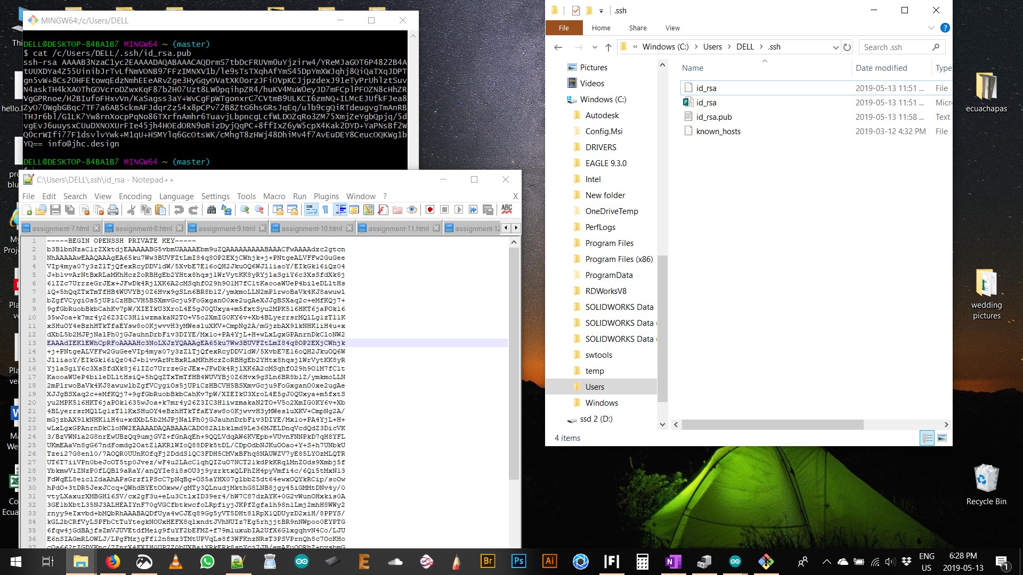The height and width of the screenshot is (575, 1023).
Task: Click the Search .ssh input field
Action: (895, 47)
